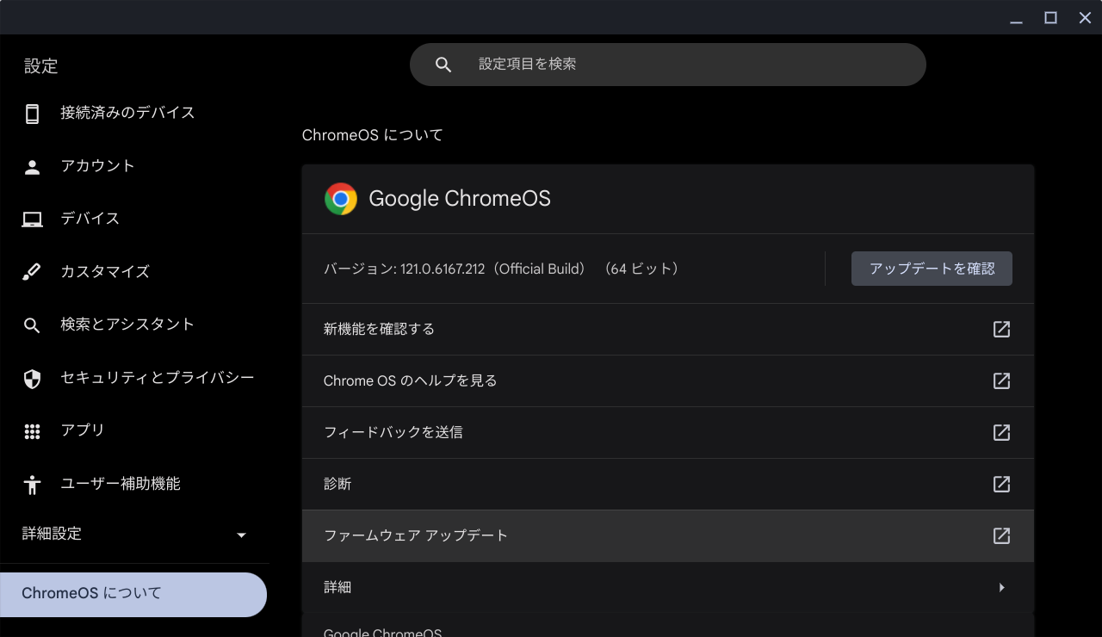This screenshot has width=1102, height=637.
Task: Click the Google Chrome logo icon
Action: (341, 198)
